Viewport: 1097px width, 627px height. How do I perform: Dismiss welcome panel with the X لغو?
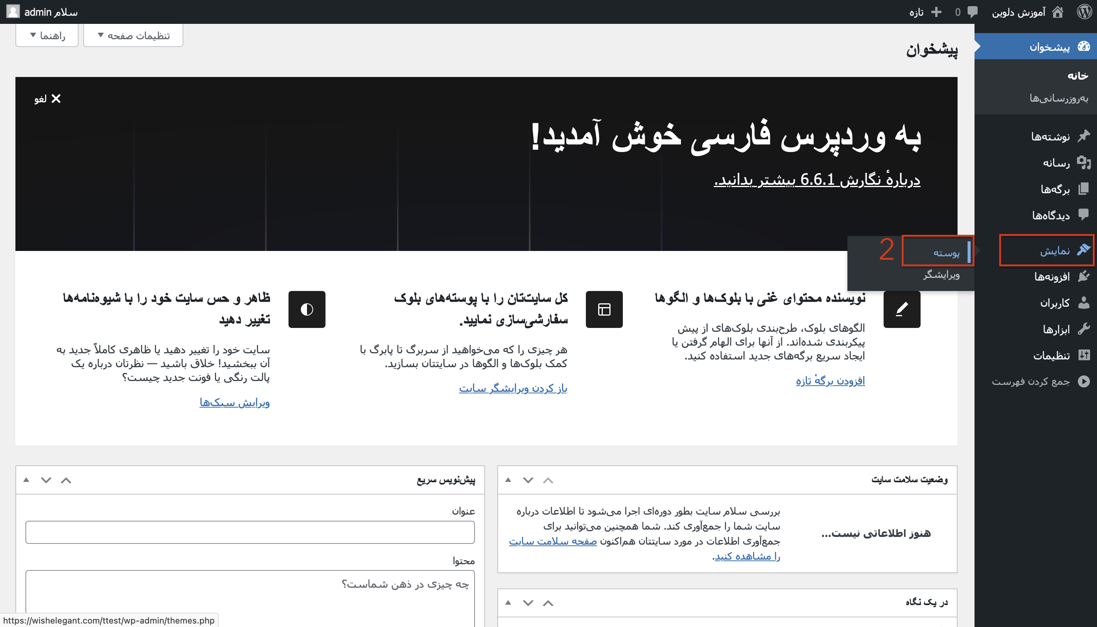pos(47,99)
